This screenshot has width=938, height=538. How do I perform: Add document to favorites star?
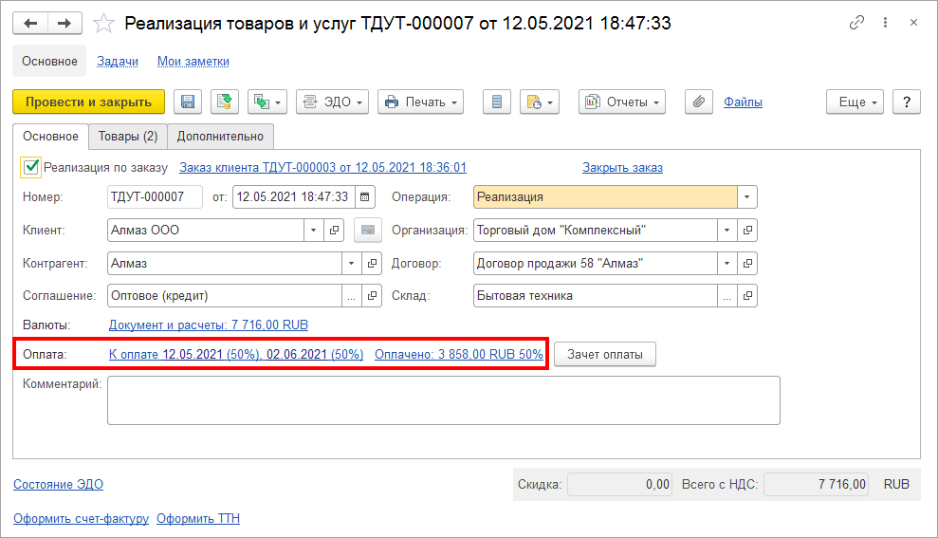(x=106, y=24)
